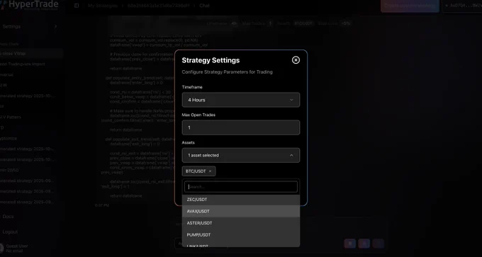Open Settings in the sidebar

(x=11, y=26)
